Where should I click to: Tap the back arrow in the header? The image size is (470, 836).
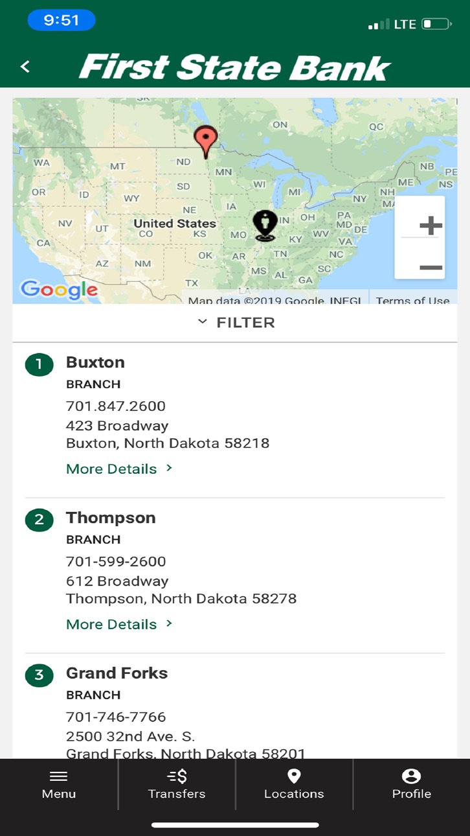click(25, 66)
